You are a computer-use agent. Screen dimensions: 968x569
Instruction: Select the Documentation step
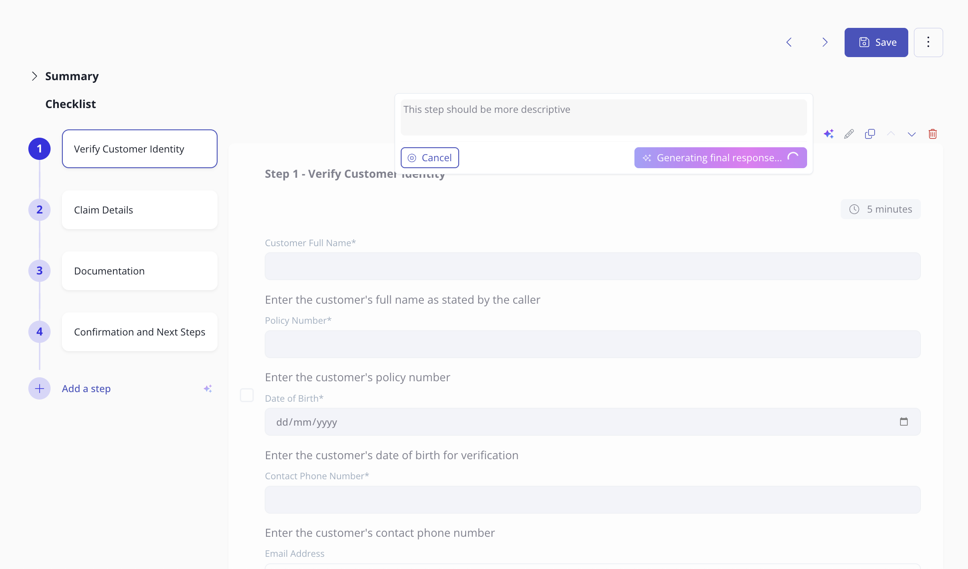pos(140,271)
